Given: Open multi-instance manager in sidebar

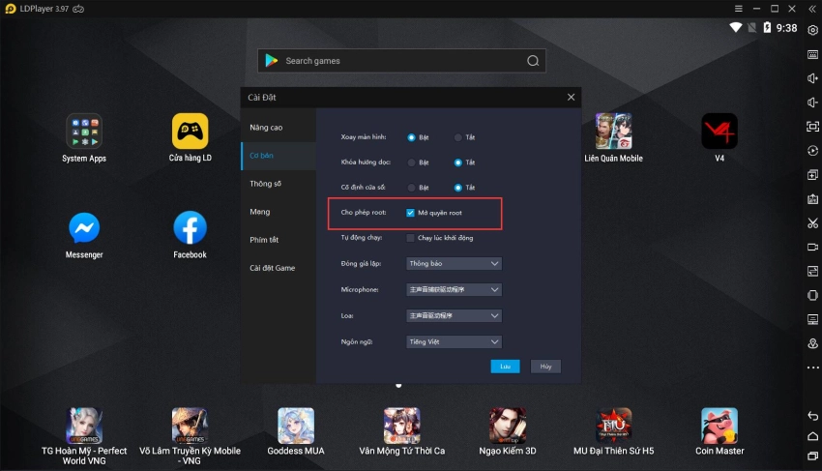Looking at the screenshot, I should [x=812, y=175].
